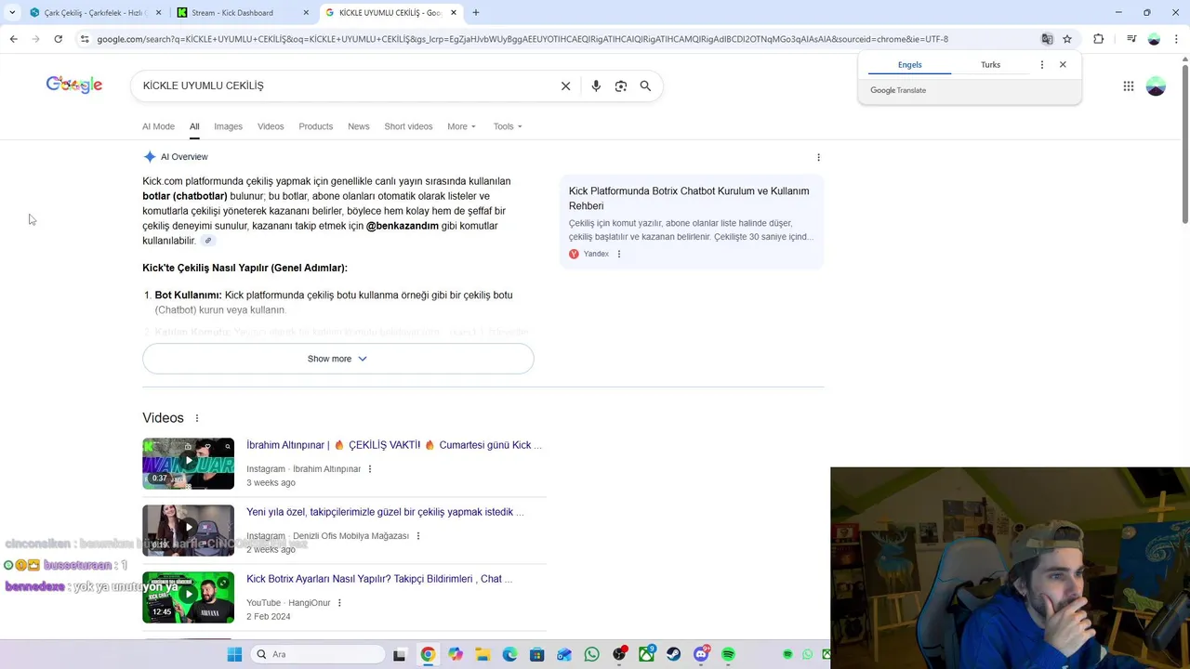Open Yeni yıla özel çekiliş video link
Screen dimensions: 1190x669
(385, 512)
